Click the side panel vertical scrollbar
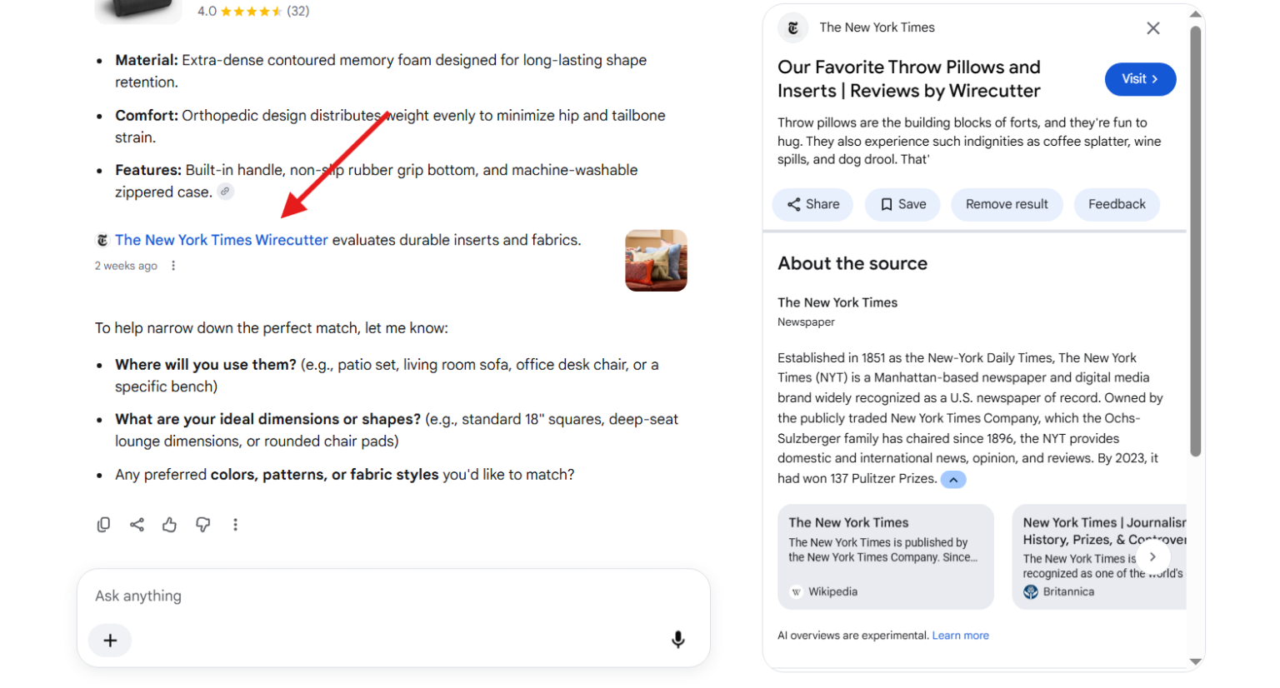Viewport: 1280px width, 688px height. [1196, 242]
